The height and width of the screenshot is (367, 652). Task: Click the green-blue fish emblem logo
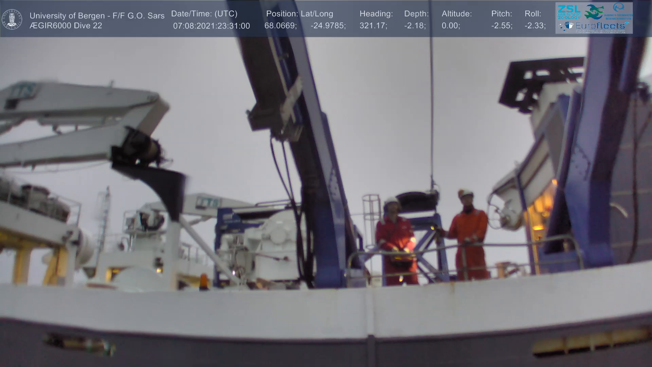[594, 12]
